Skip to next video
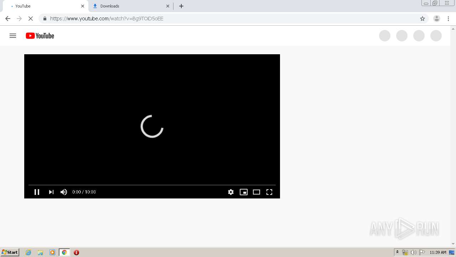Image resolution: width=456 pixels, height=257 pixels. tap(51, 192)
